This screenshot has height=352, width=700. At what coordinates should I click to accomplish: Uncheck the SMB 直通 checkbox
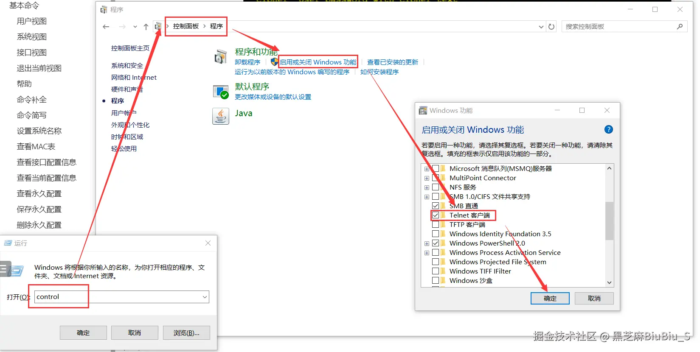pos(436,206)
